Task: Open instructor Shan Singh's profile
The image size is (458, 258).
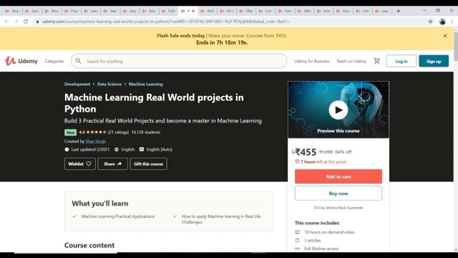Action: (x=95, y=141)
